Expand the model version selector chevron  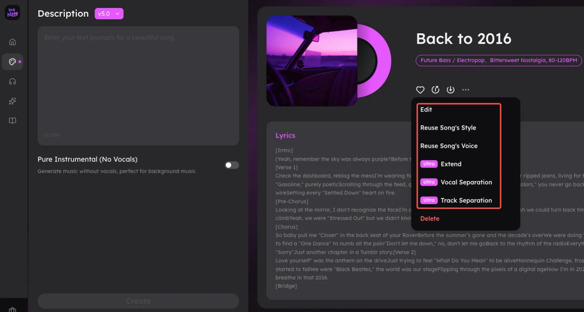(x=117, y=13)
